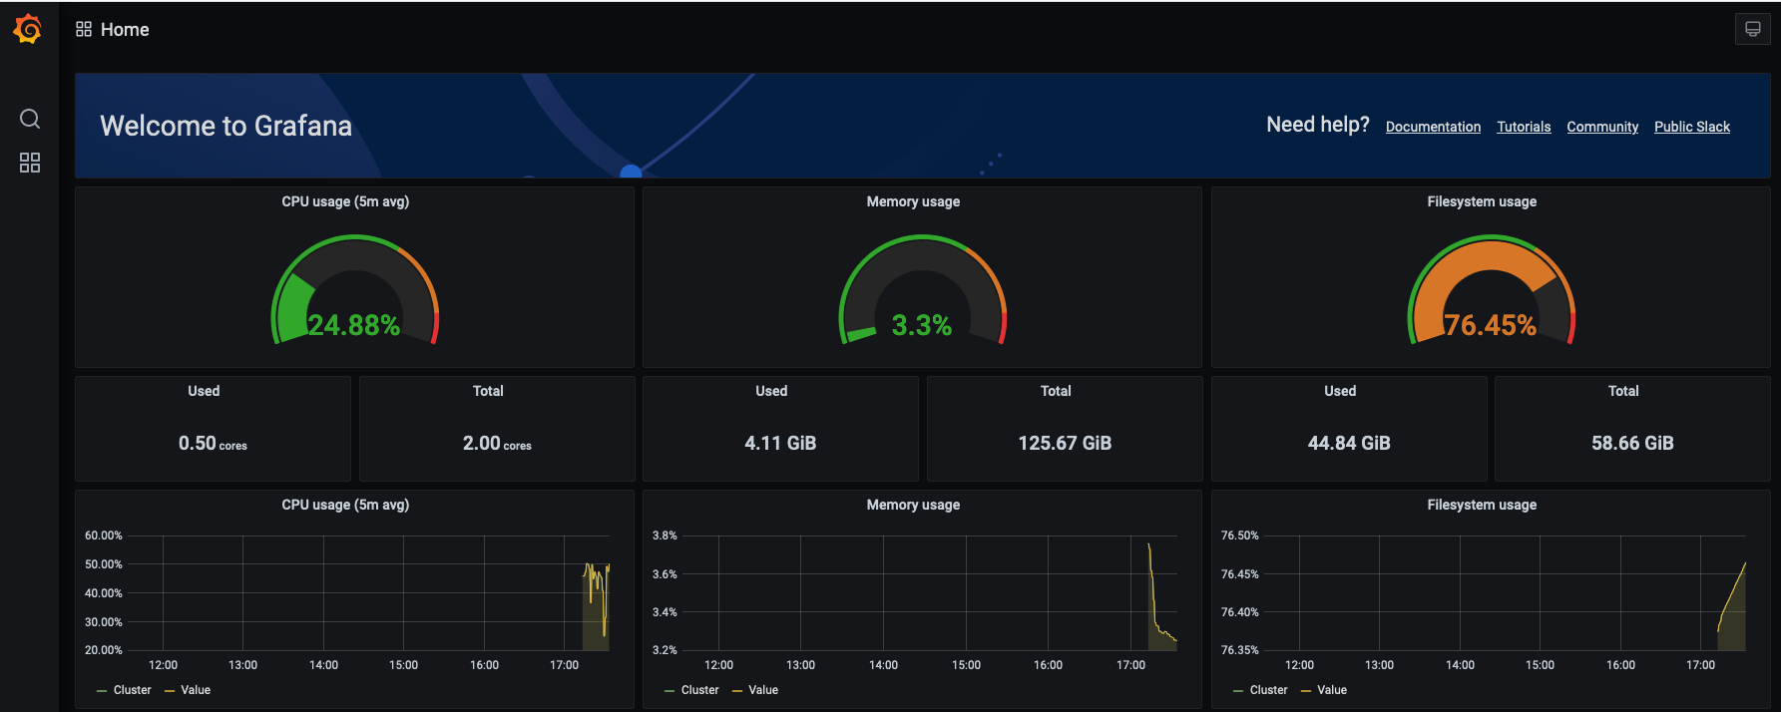The width and height of the screenshot is (1781, 712).
Task: Click the 125.67 GiB value
Action: click(1065, 444)
